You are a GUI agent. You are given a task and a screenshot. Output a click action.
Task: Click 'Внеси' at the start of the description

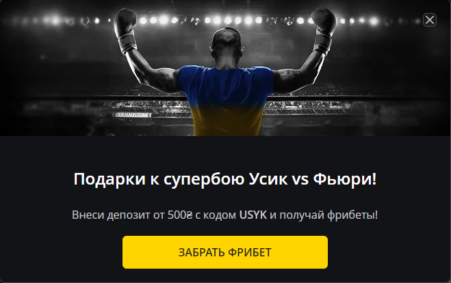point(88,215)
